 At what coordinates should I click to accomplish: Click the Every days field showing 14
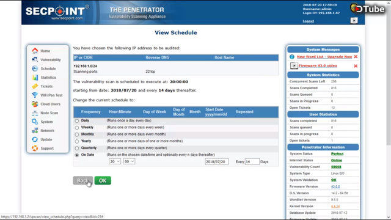(x=252, y=161)
